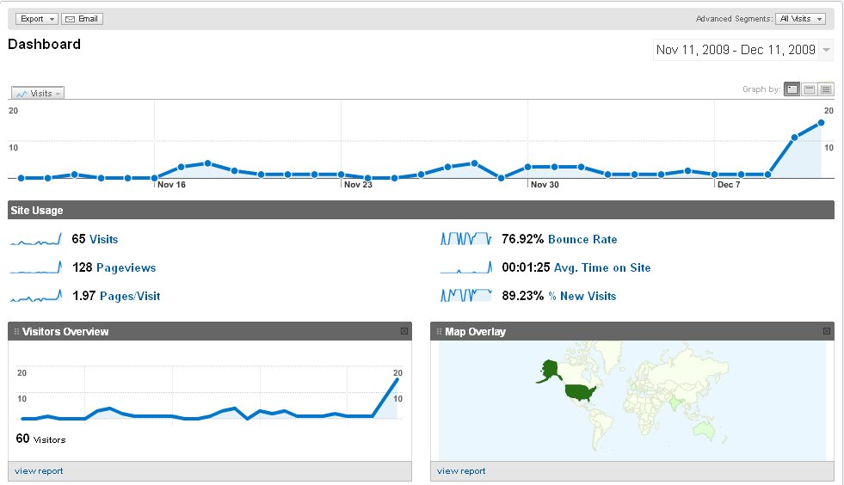This screenshot has width=844, height=485.
Task: Click the 89.23% new visits value
Action: point(522,297)
